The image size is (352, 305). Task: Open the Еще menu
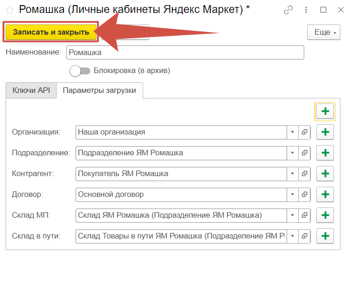point(323,32)
